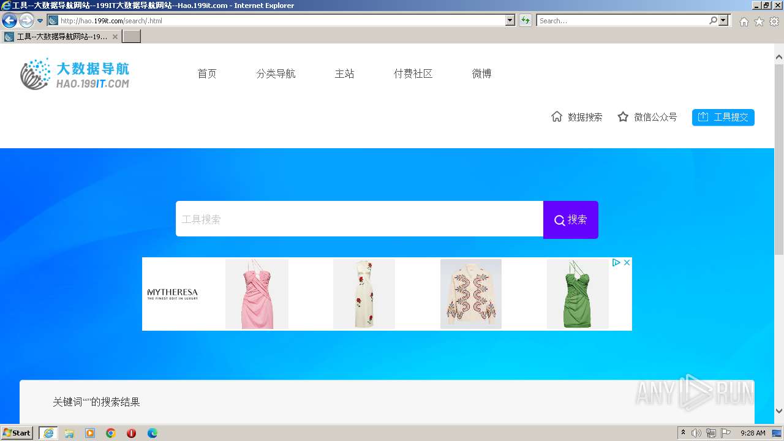The image size is (784, 441).
Task: Open the search provider dropdown arrow
Action: [x=723, y=21]
